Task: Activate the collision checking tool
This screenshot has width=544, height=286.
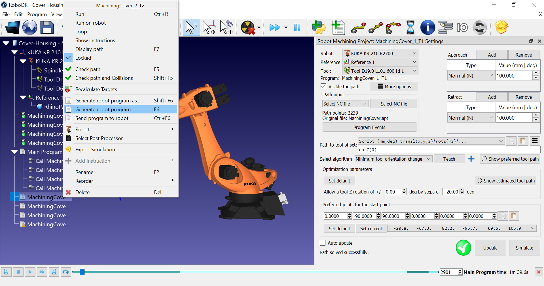Action: 248,27
